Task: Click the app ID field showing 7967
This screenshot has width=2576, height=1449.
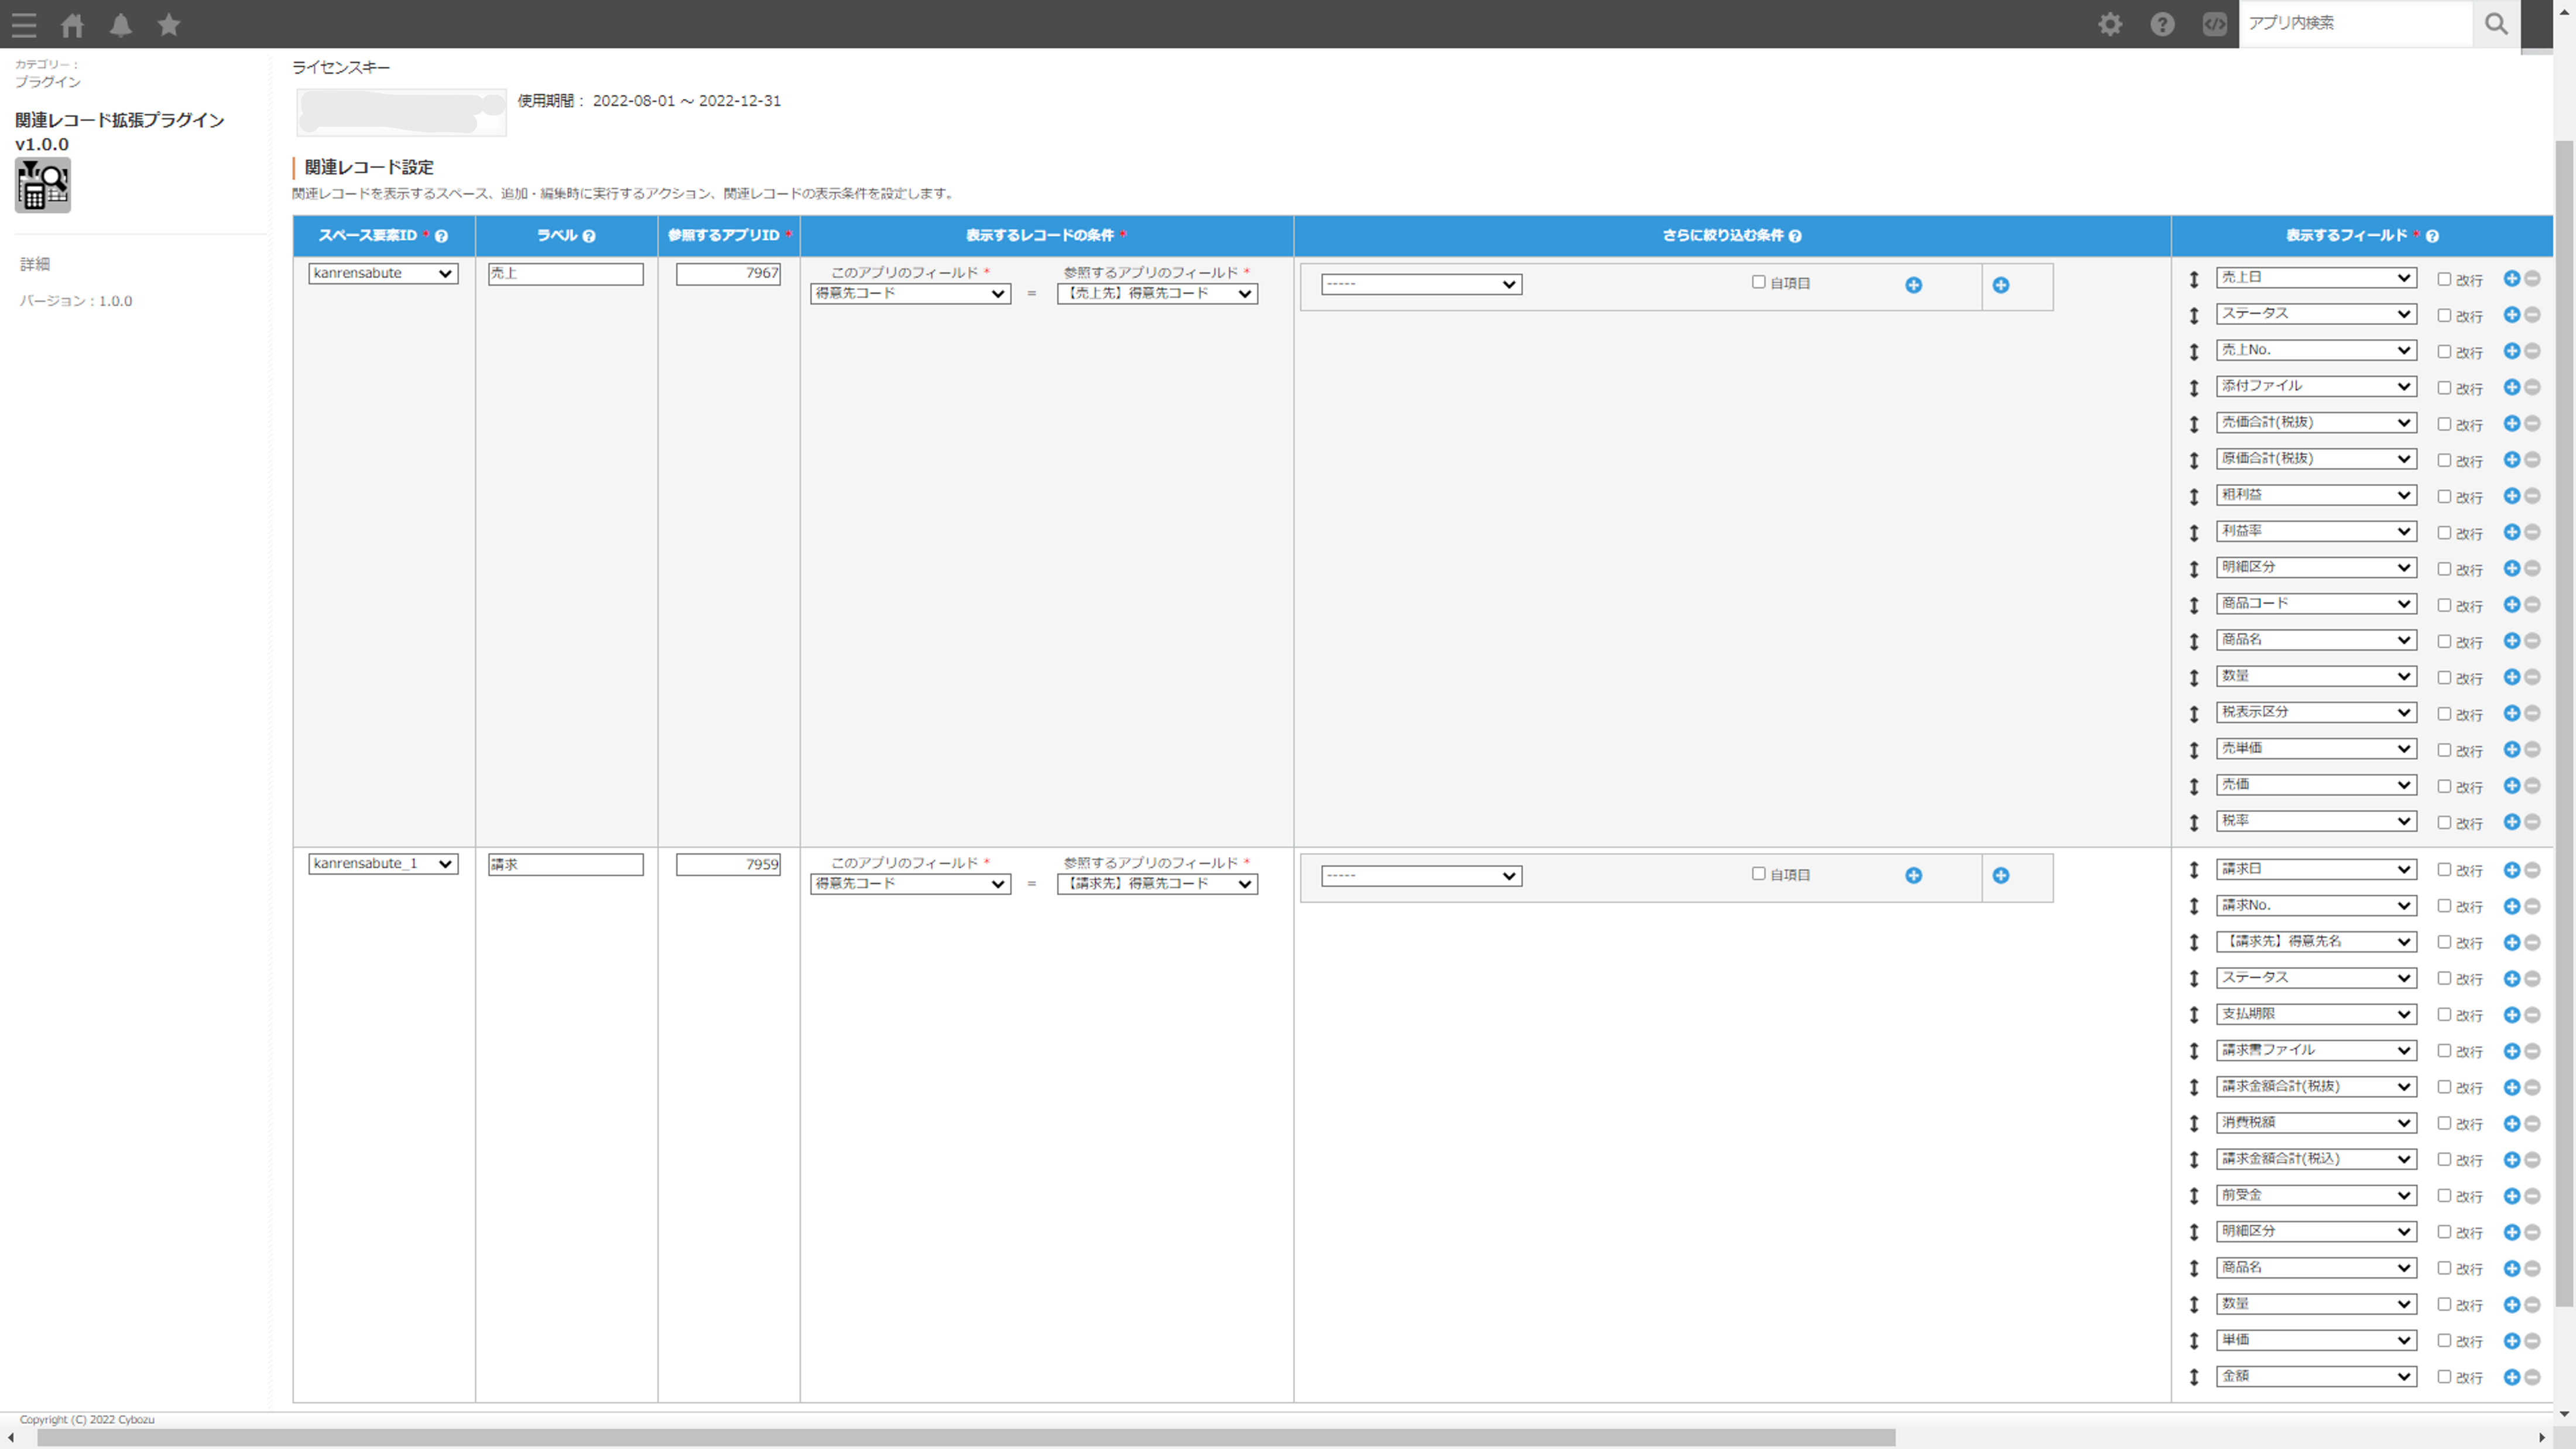Action: click(x=728, y=274)
